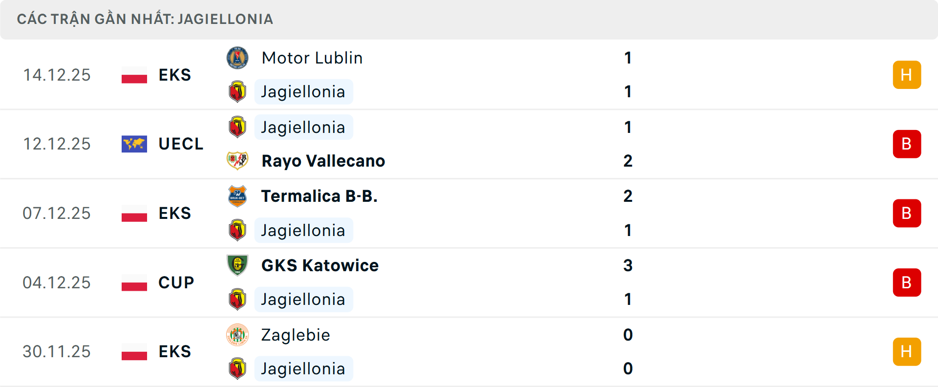Viewport: 938px width, 387px height.
Task: Click the UECL competition flag icon
Action: pos(134,144)
